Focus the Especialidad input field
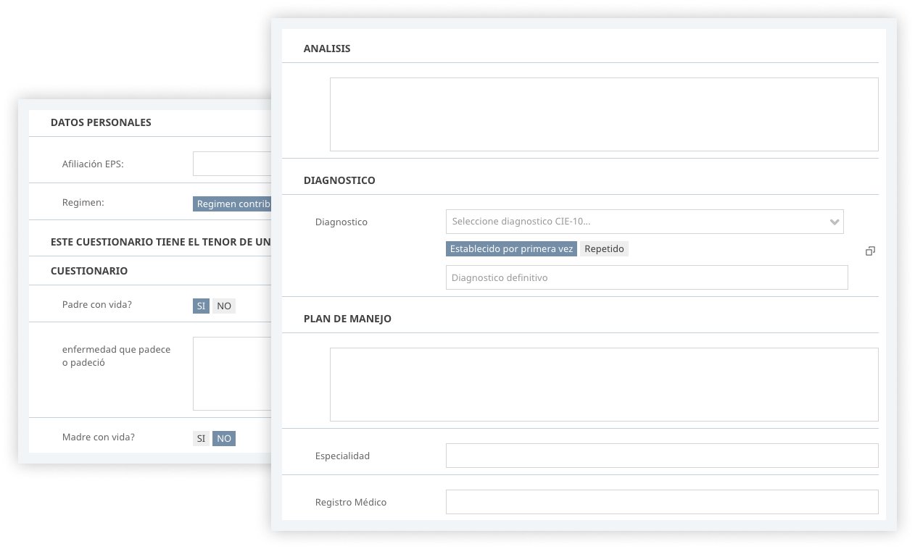The width and height of the screenshot is (915, 549). tap(662, 456)
